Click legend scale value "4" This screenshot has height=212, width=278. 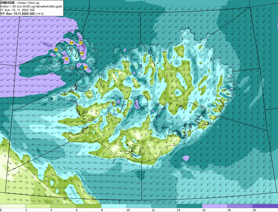[x=51, y=210]
